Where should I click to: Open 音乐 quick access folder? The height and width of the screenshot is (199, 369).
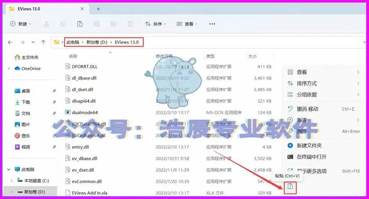click(x=22, y=136)
